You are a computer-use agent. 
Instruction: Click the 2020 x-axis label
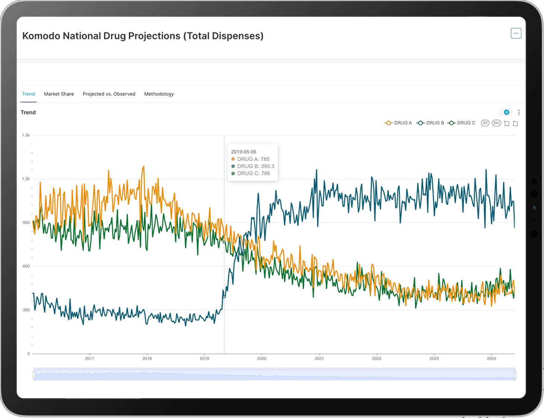click(x=262, y=358)
